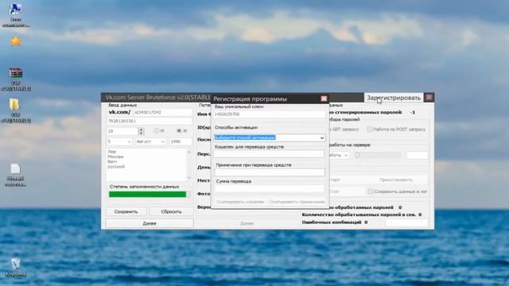
Task: Select the WinRAR archive icon on the desktop
Action: coord(16,72)
